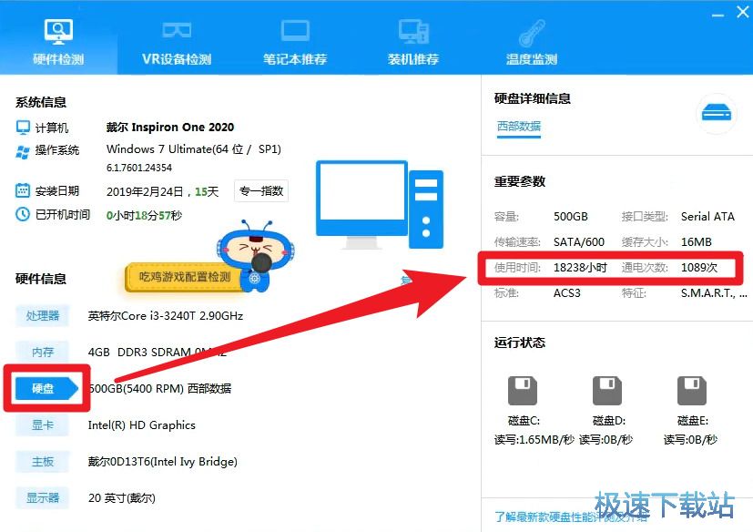Select the 主板 motherboard category

[42, 462]
